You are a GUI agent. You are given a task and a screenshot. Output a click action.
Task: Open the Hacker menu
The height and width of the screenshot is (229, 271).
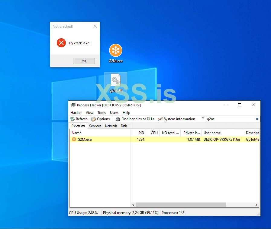coord(76,113)
